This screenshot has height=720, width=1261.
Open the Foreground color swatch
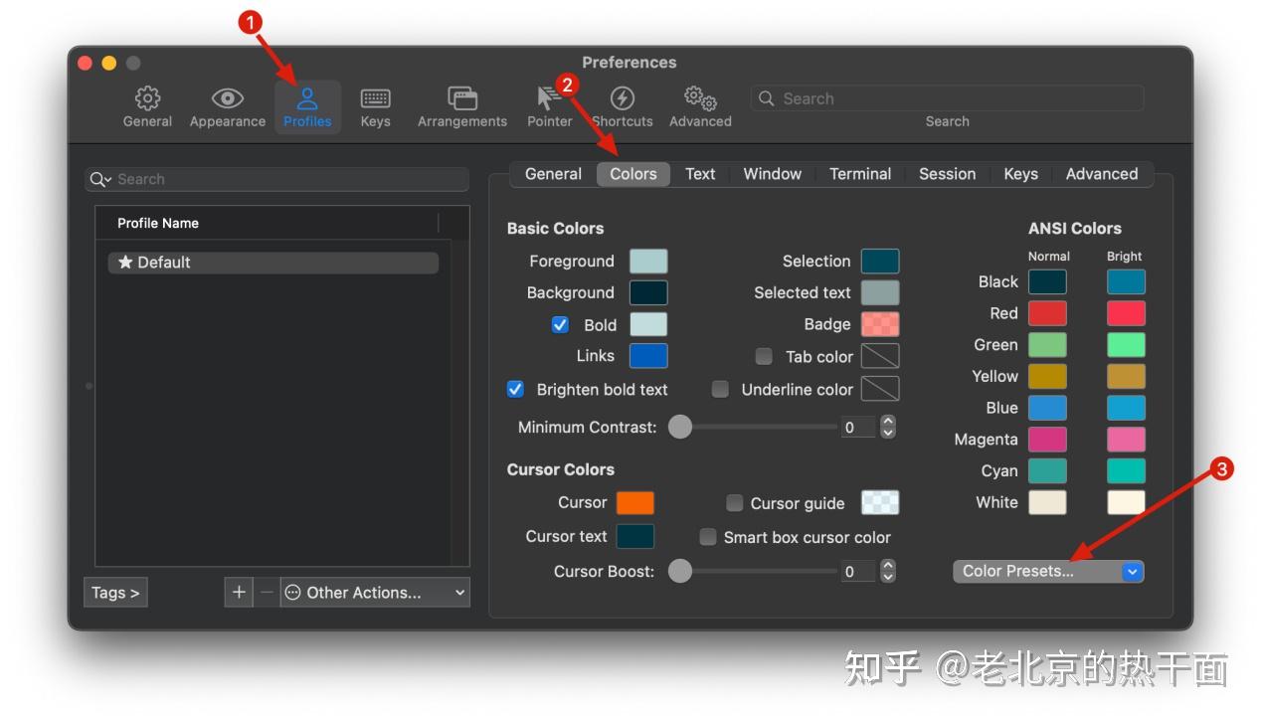[x=650, y=261]
